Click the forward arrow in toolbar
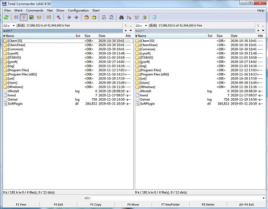The height and width of the screenshot is (209, 268). [76, 17]
